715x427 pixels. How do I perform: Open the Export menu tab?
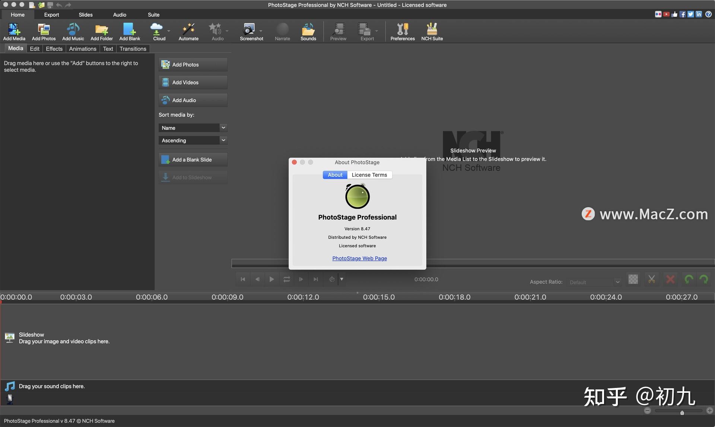point(51,15)
